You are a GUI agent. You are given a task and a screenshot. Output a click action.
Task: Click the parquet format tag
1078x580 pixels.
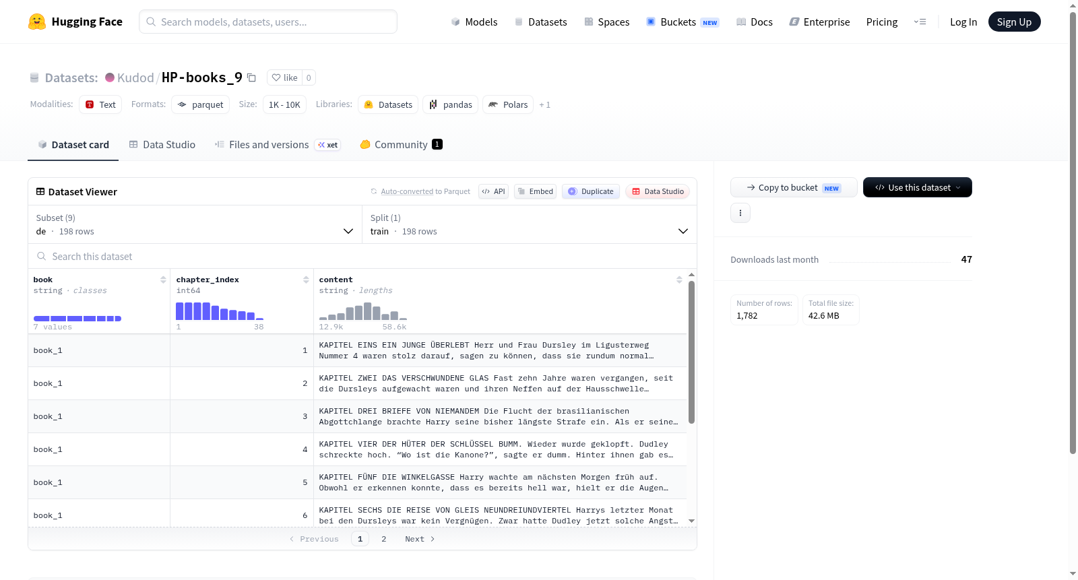[200, 104]
